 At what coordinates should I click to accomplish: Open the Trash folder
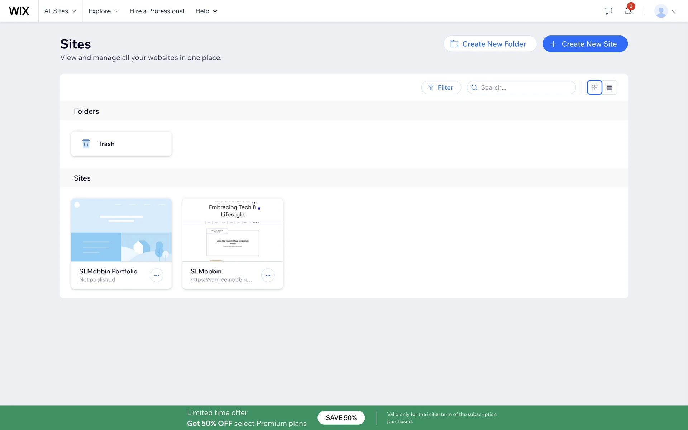click(121, 144)
